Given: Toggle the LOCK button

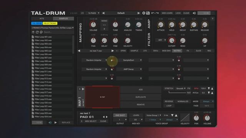Looking at the screenshot, I should pyautogui.click(x=178, y=13).
